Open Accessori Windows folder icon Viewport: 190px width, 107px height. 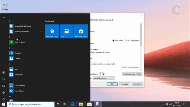[11, 32]
